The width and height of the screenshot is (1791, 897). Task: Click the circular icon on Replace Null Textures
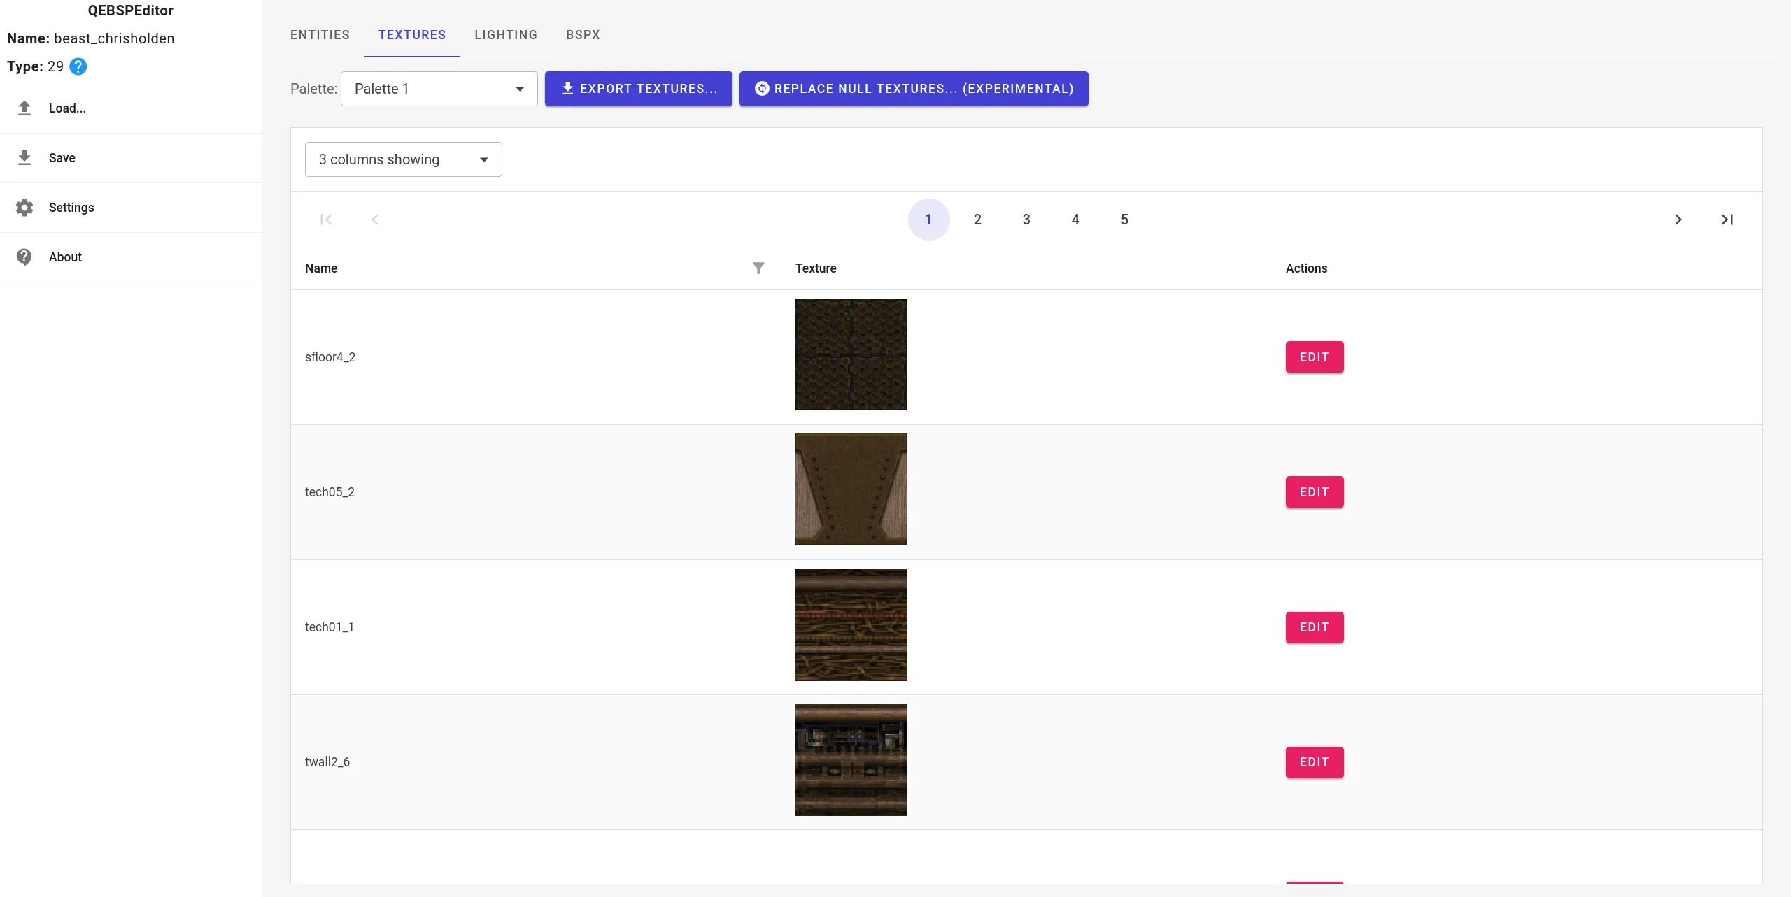pos(762,88)
